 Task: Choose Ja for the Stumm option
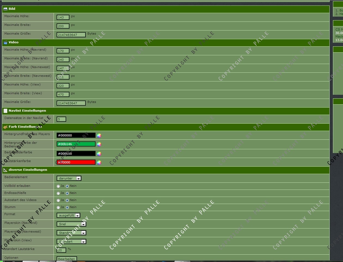[x=58, y=208]
